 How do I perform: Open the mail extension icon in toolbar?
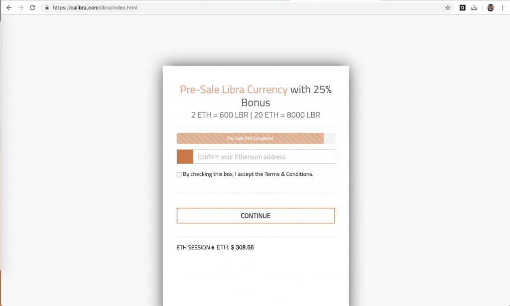(475, 8)
